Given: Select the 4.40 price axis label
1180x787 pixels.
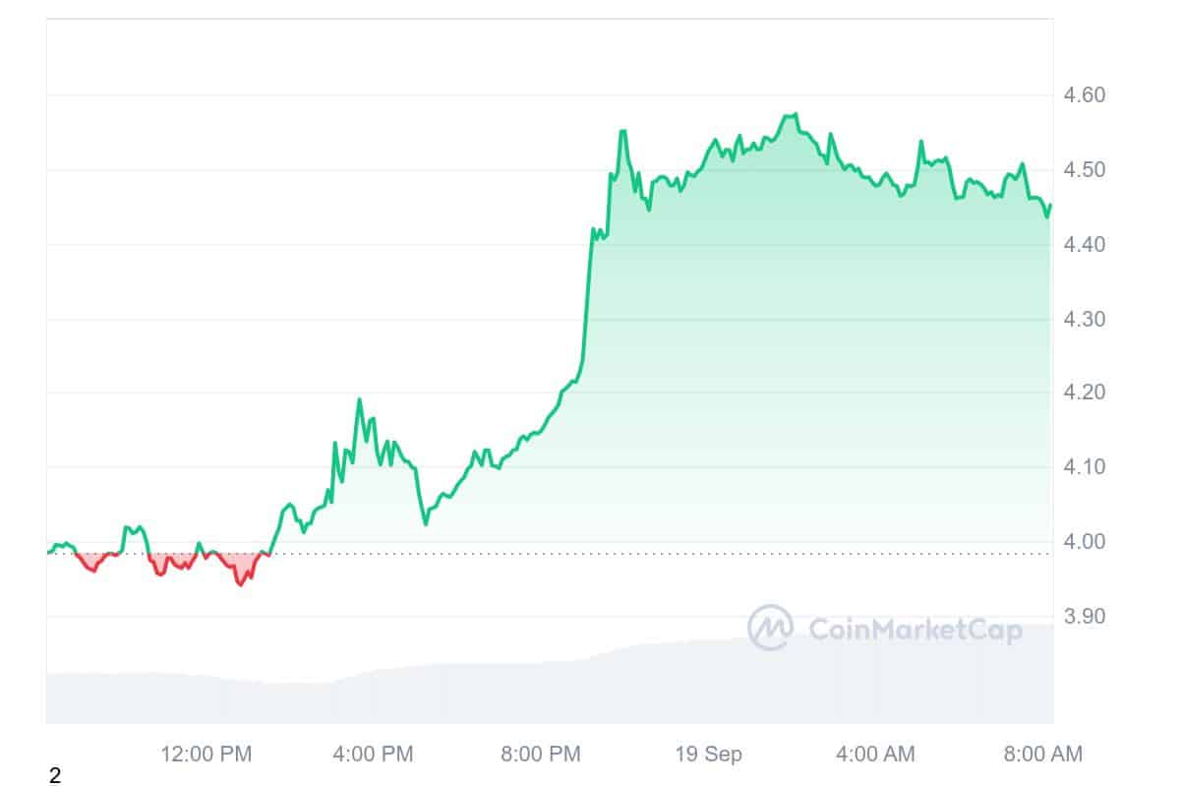Looking at the screenshot, I should [x=1086, y=245].
